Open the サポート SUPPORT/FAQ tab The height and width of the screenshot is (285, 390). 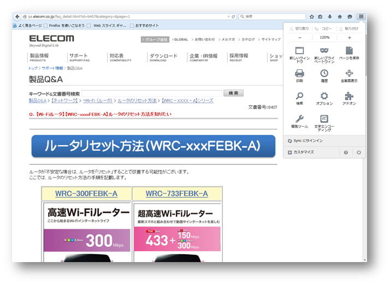pyautogui.click(x=79, y=57)
